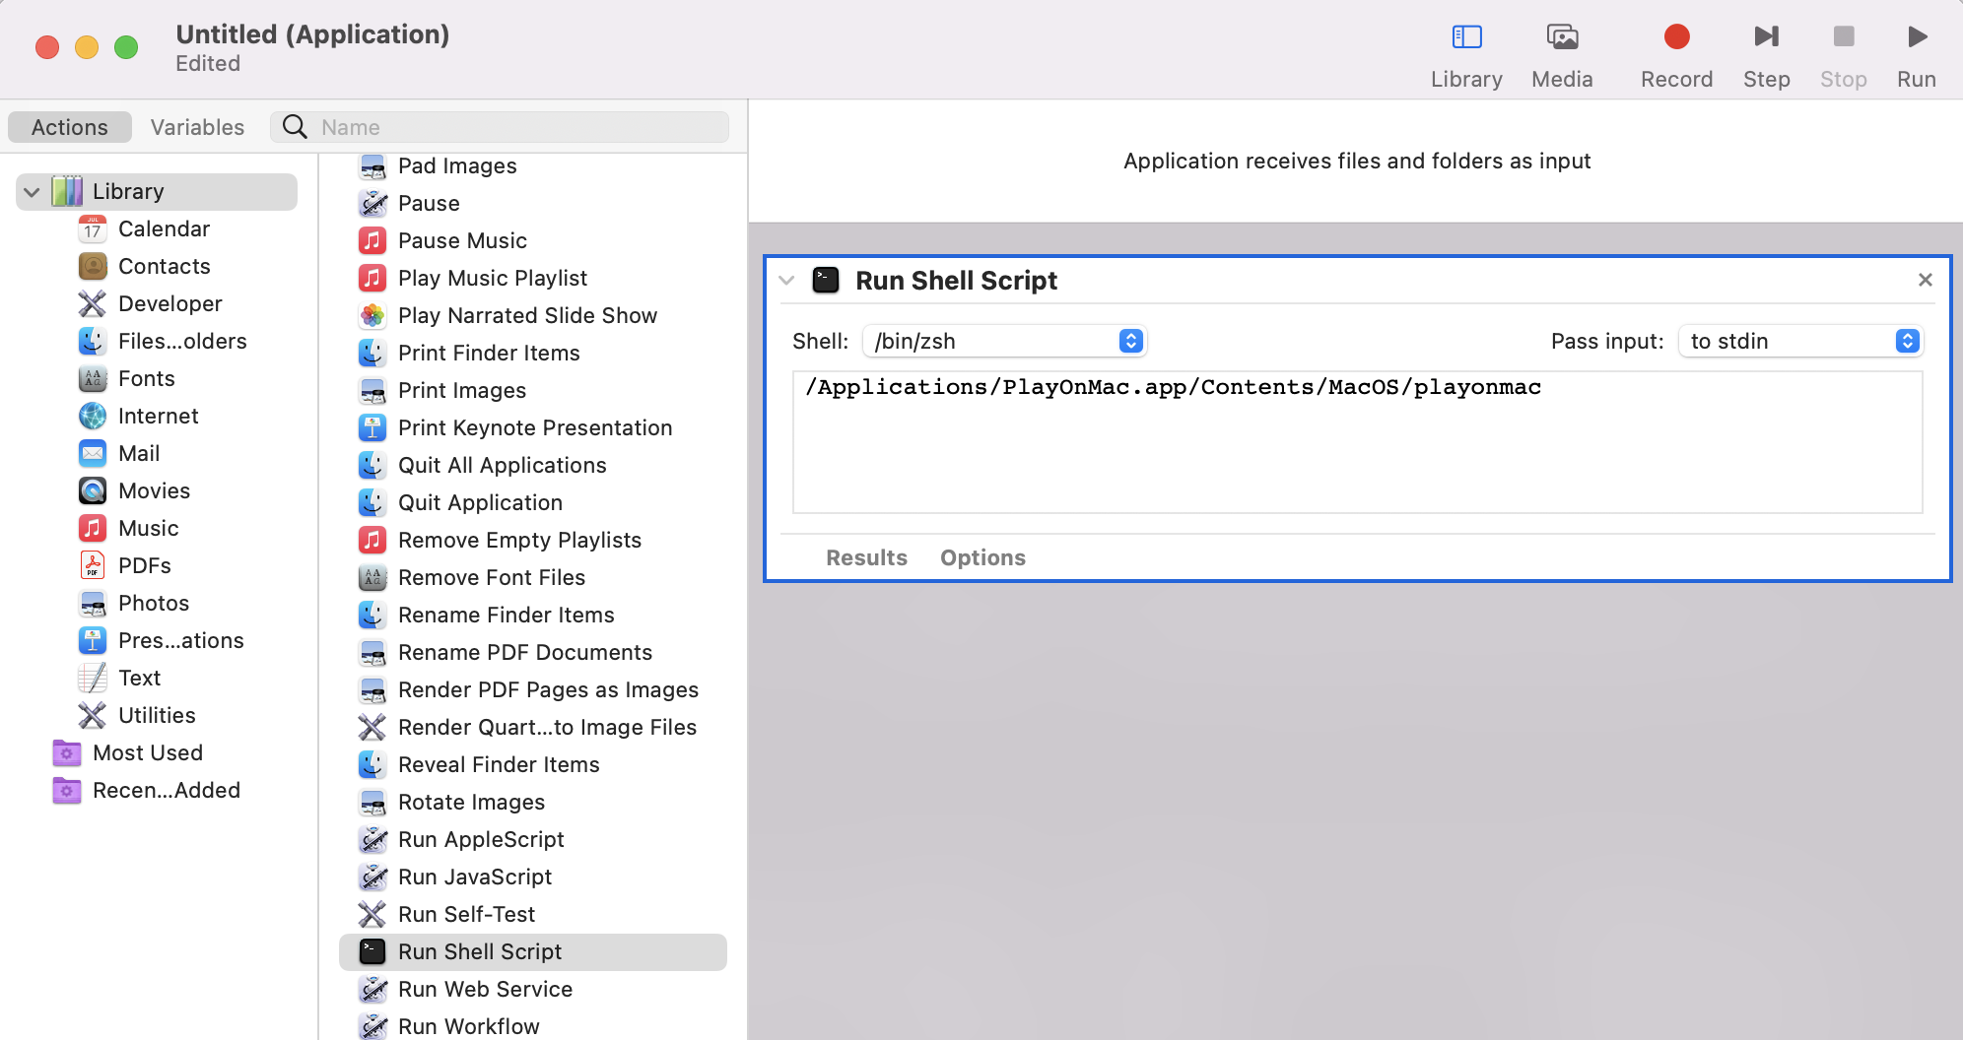This screenshot has width=1963, height=1040.
Task: Select the Contacts category
Action: coord(144,267)
